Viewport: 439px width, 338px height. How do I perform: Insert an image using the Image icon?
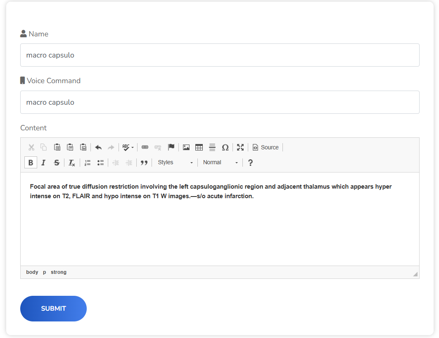coord(186,147)
